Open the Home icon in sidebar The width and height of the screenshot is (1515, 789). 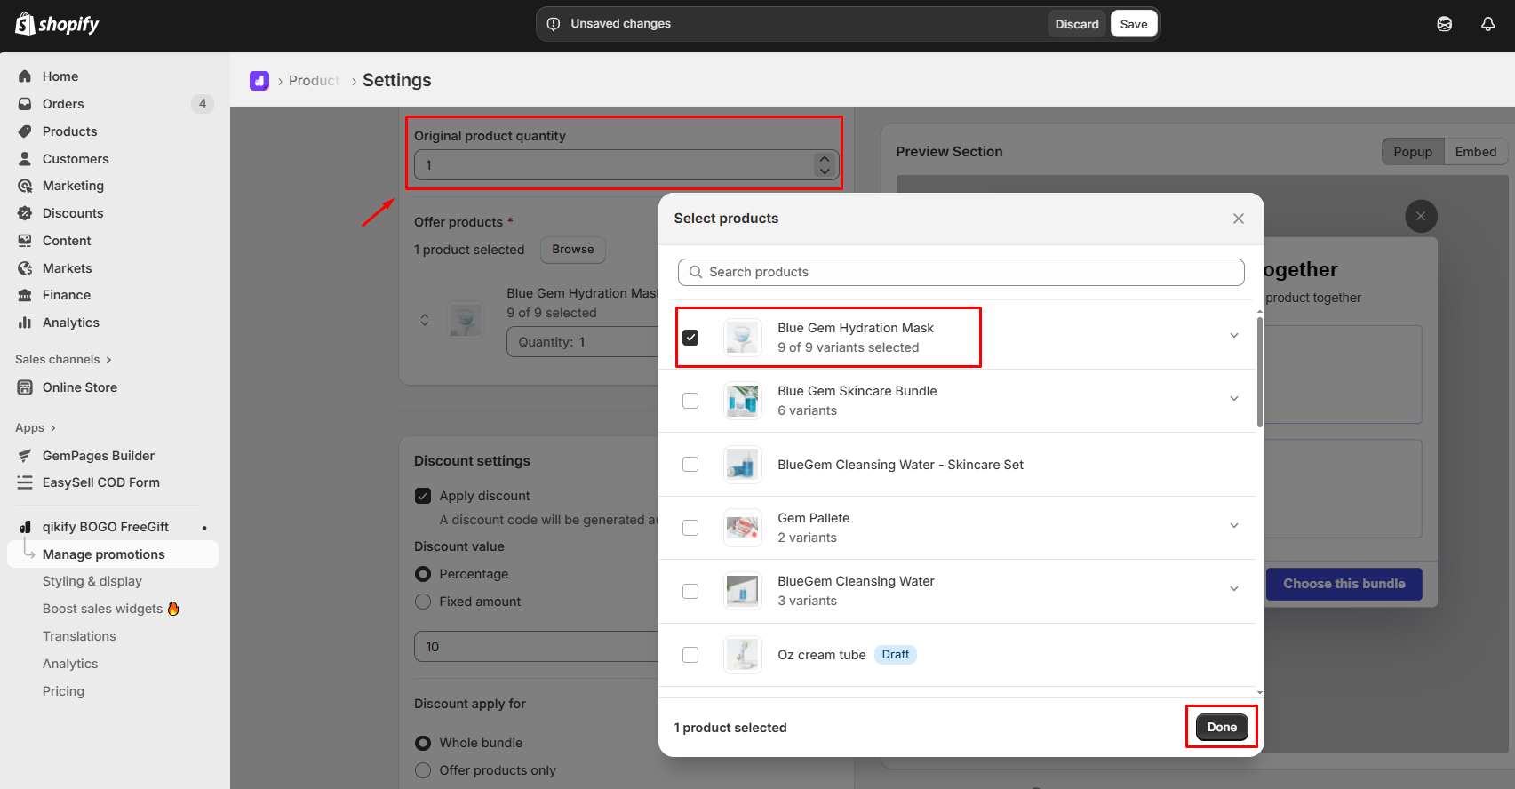pyautogui.click(x=25, y=76)
